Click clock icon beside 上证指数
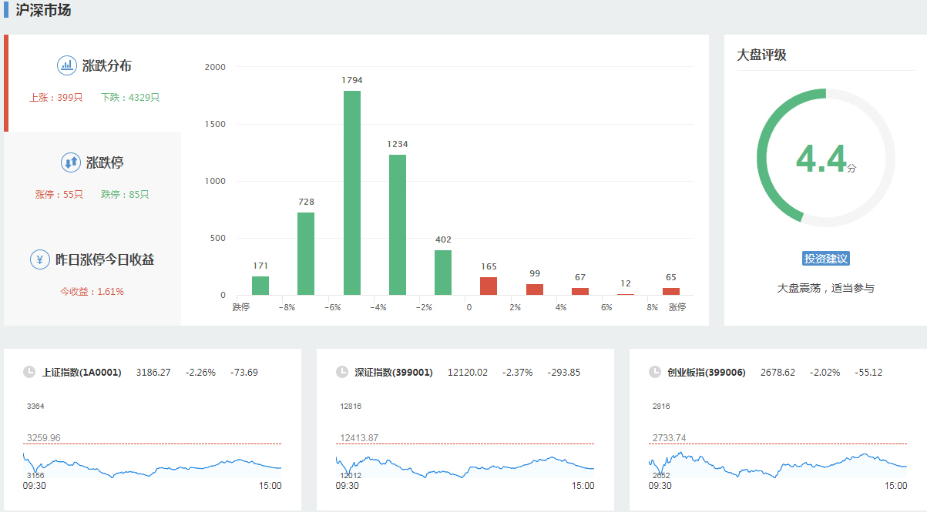 (29, 373)
